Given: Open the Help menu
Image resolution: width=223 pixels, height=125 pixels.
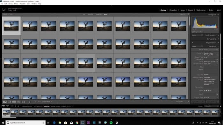Looking at the screenshot, I should [40, 4].
